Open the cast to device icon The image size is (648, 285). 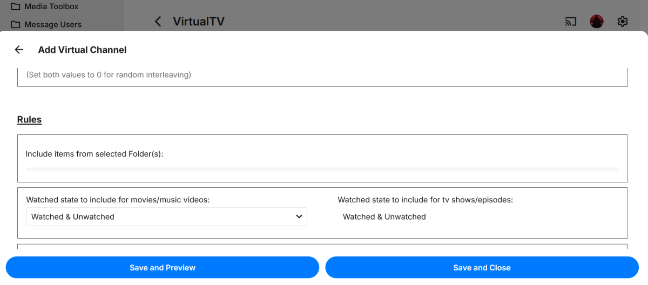[571, 22]
